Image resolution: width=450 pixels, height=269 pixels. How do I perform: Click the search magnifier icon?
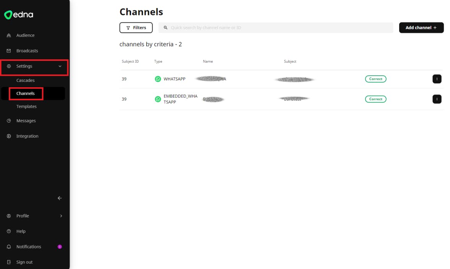165,28
